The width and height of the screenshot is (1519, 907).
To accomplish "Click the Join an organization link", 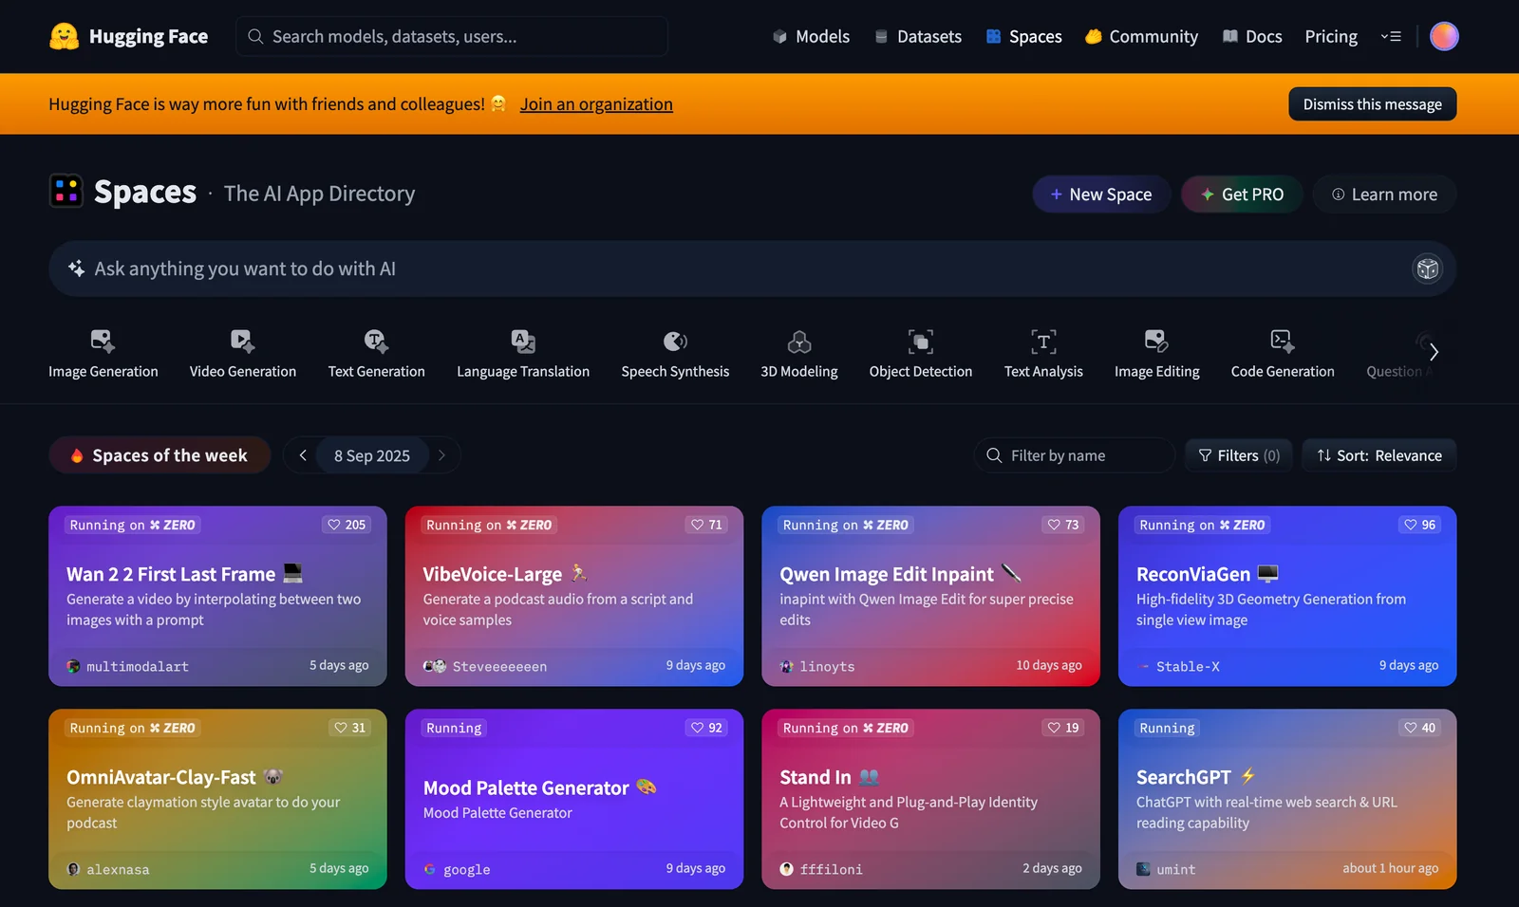I will click(596, 104).
